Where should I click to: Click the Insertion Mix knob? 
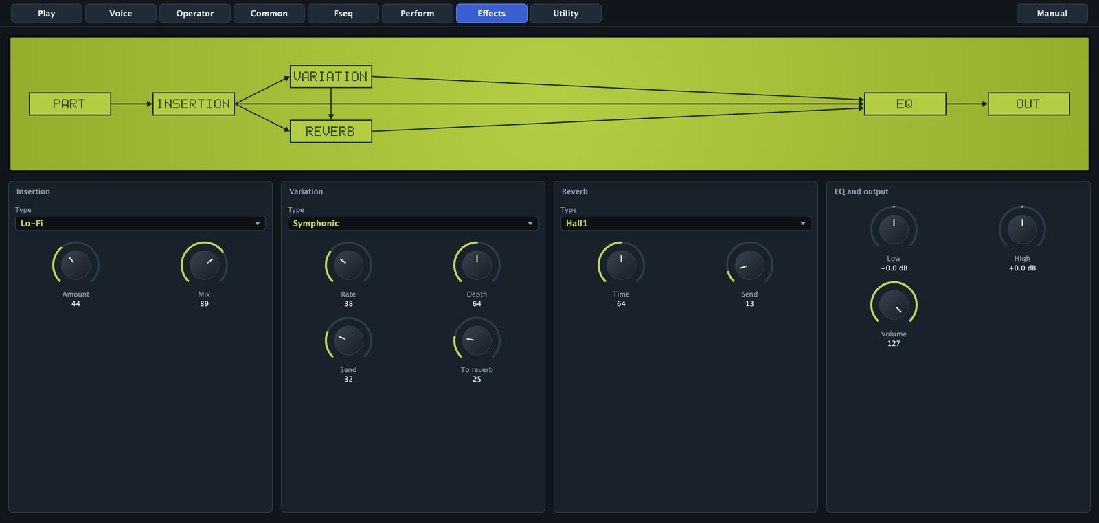(204, 265)
